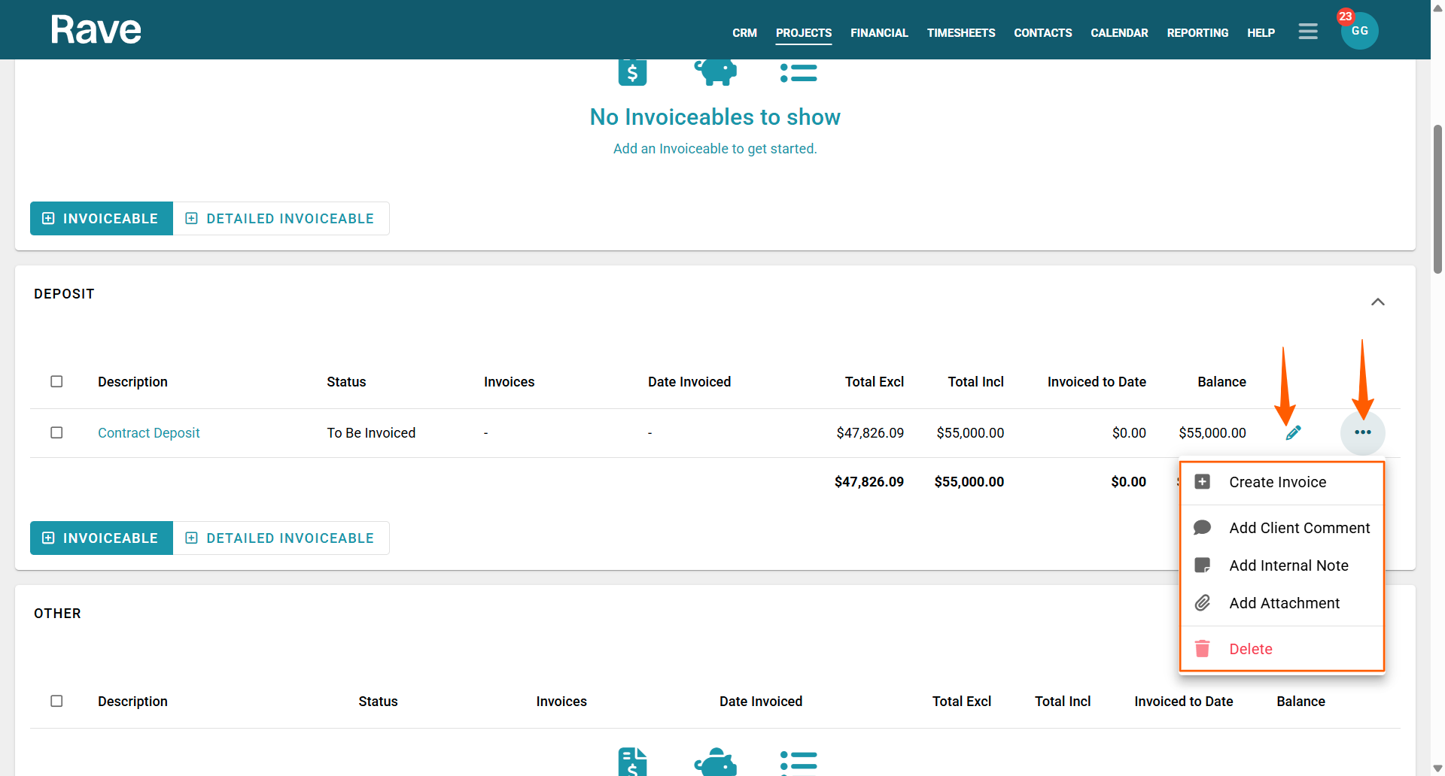Viewport: 1445px width, 776px height.
Task: Click the 23 notifications badge
Action: click(x=1346, y=17)
